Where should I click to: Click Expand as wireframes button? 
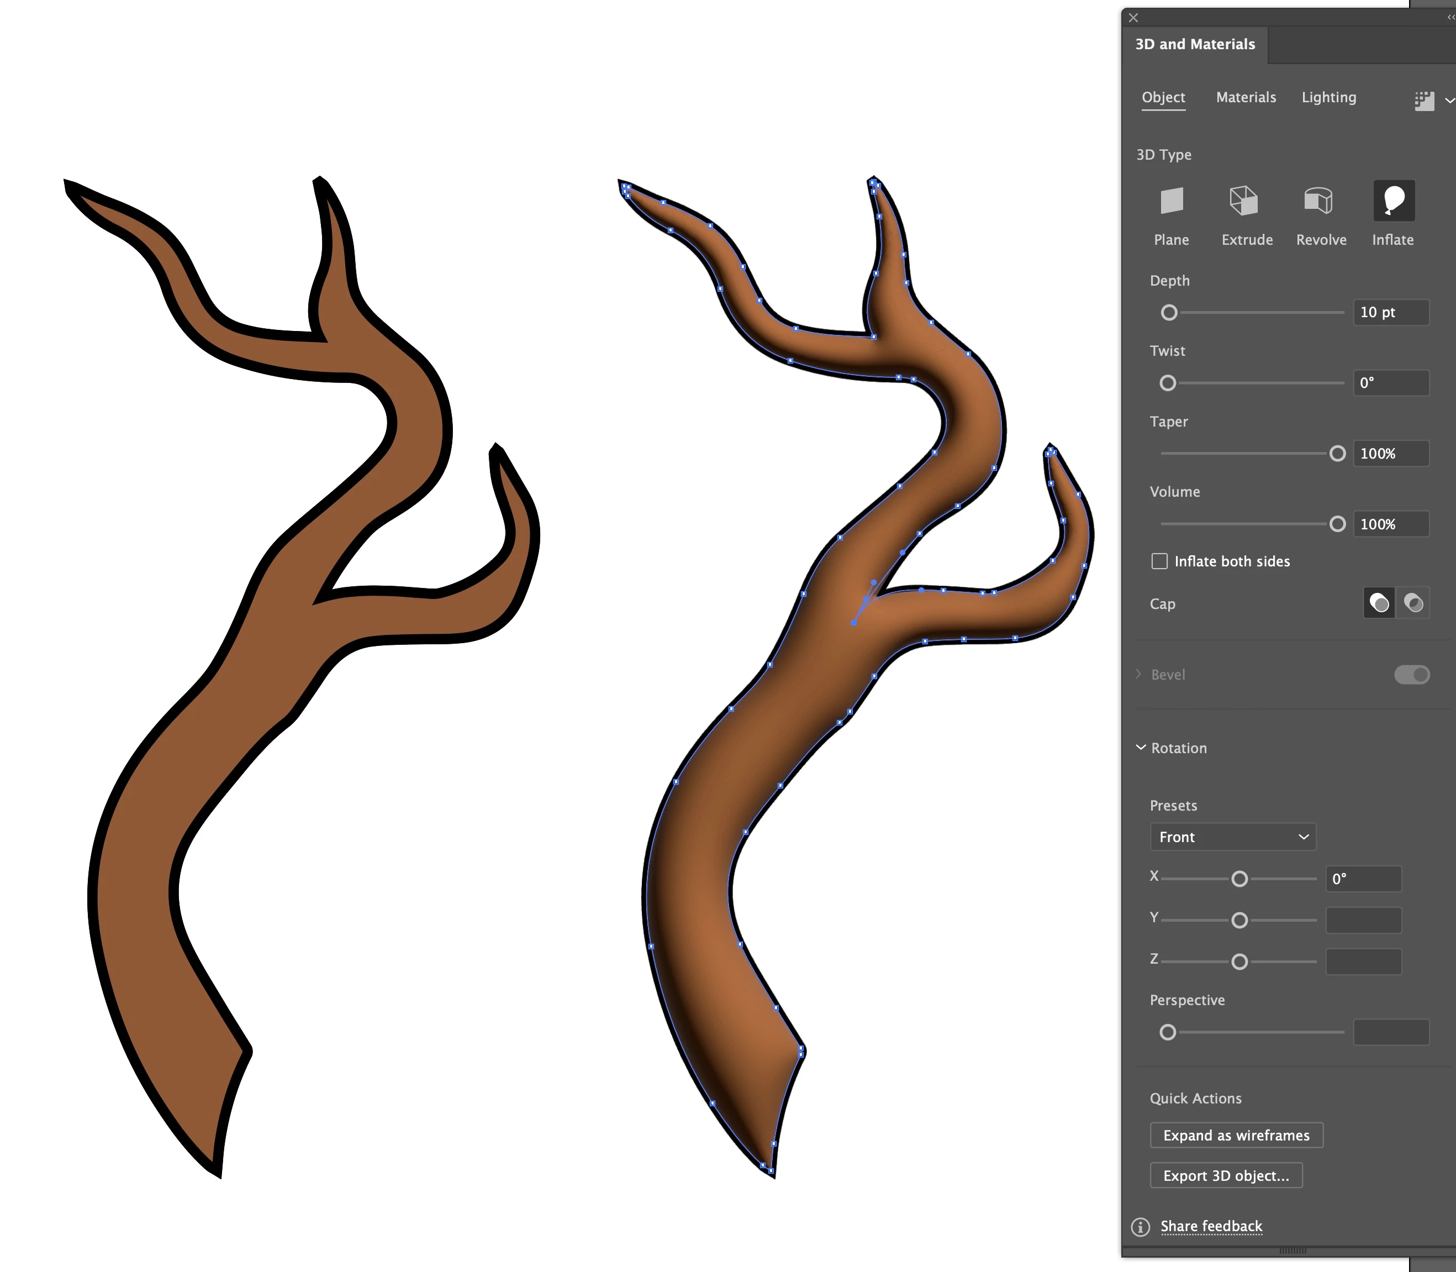click(x=1236, y=1135)
